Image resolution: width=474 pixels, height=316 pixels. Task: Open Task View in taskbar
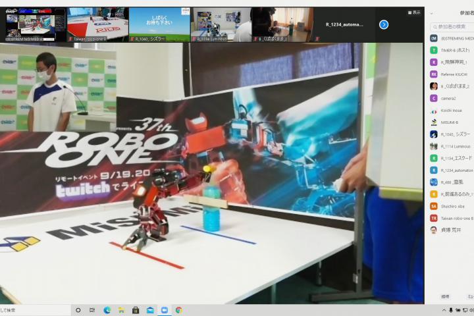(x=92, y=310)
